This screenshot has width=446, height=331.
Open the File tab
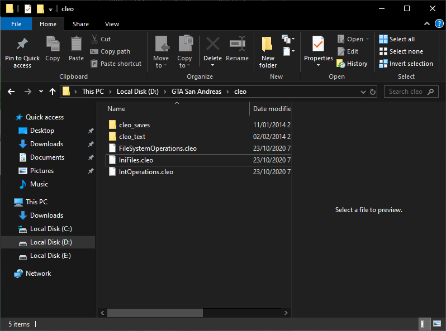point(16,24)
